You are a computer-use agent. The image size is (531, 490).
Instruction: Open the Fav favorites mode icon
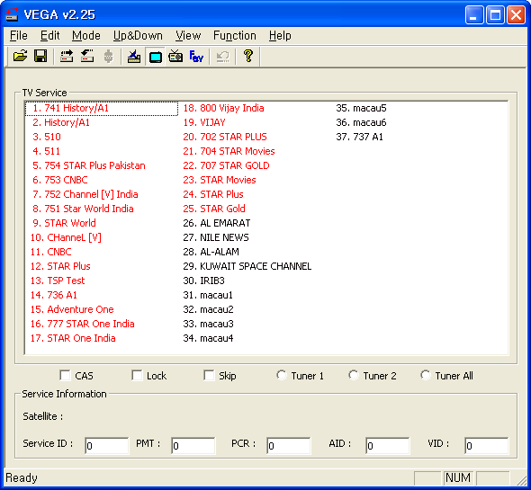tap(196, 56)
